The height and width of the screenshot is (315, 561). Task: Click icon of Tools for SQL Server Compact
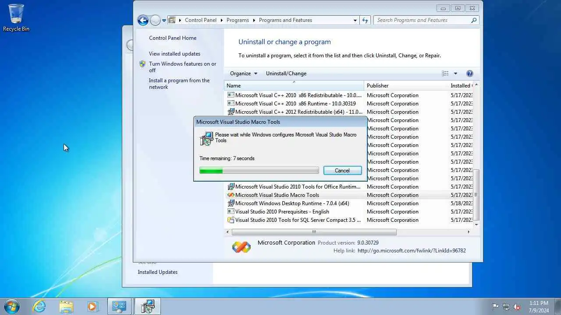pos(231,220)
